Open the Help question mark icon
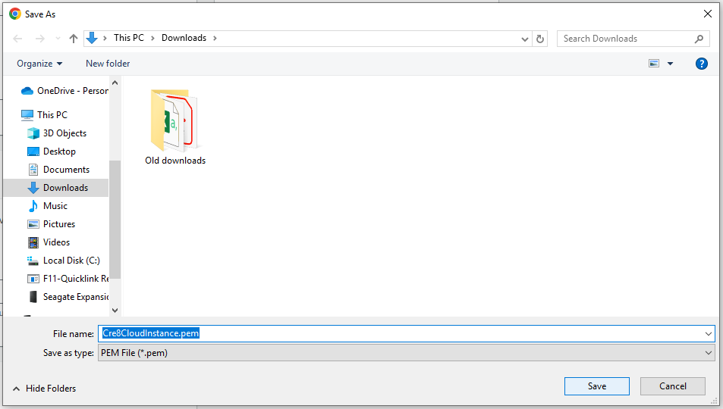This screenshot has width=723, height=409. [x=702, y=64]
